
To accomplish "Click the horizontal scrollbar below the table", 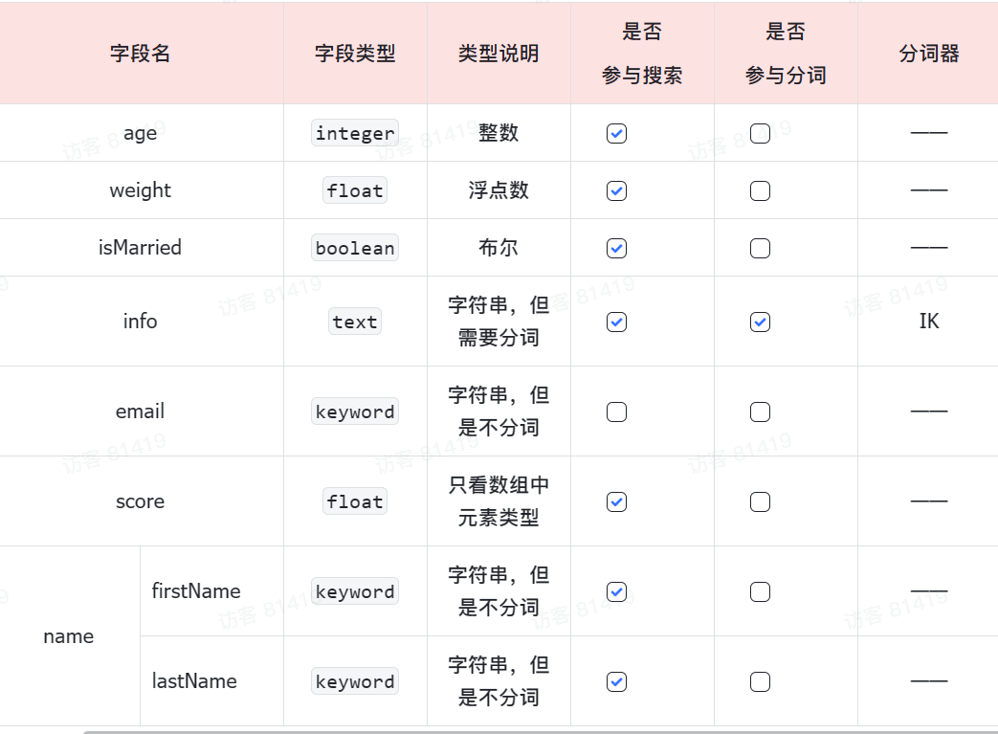I will point(536,731).
